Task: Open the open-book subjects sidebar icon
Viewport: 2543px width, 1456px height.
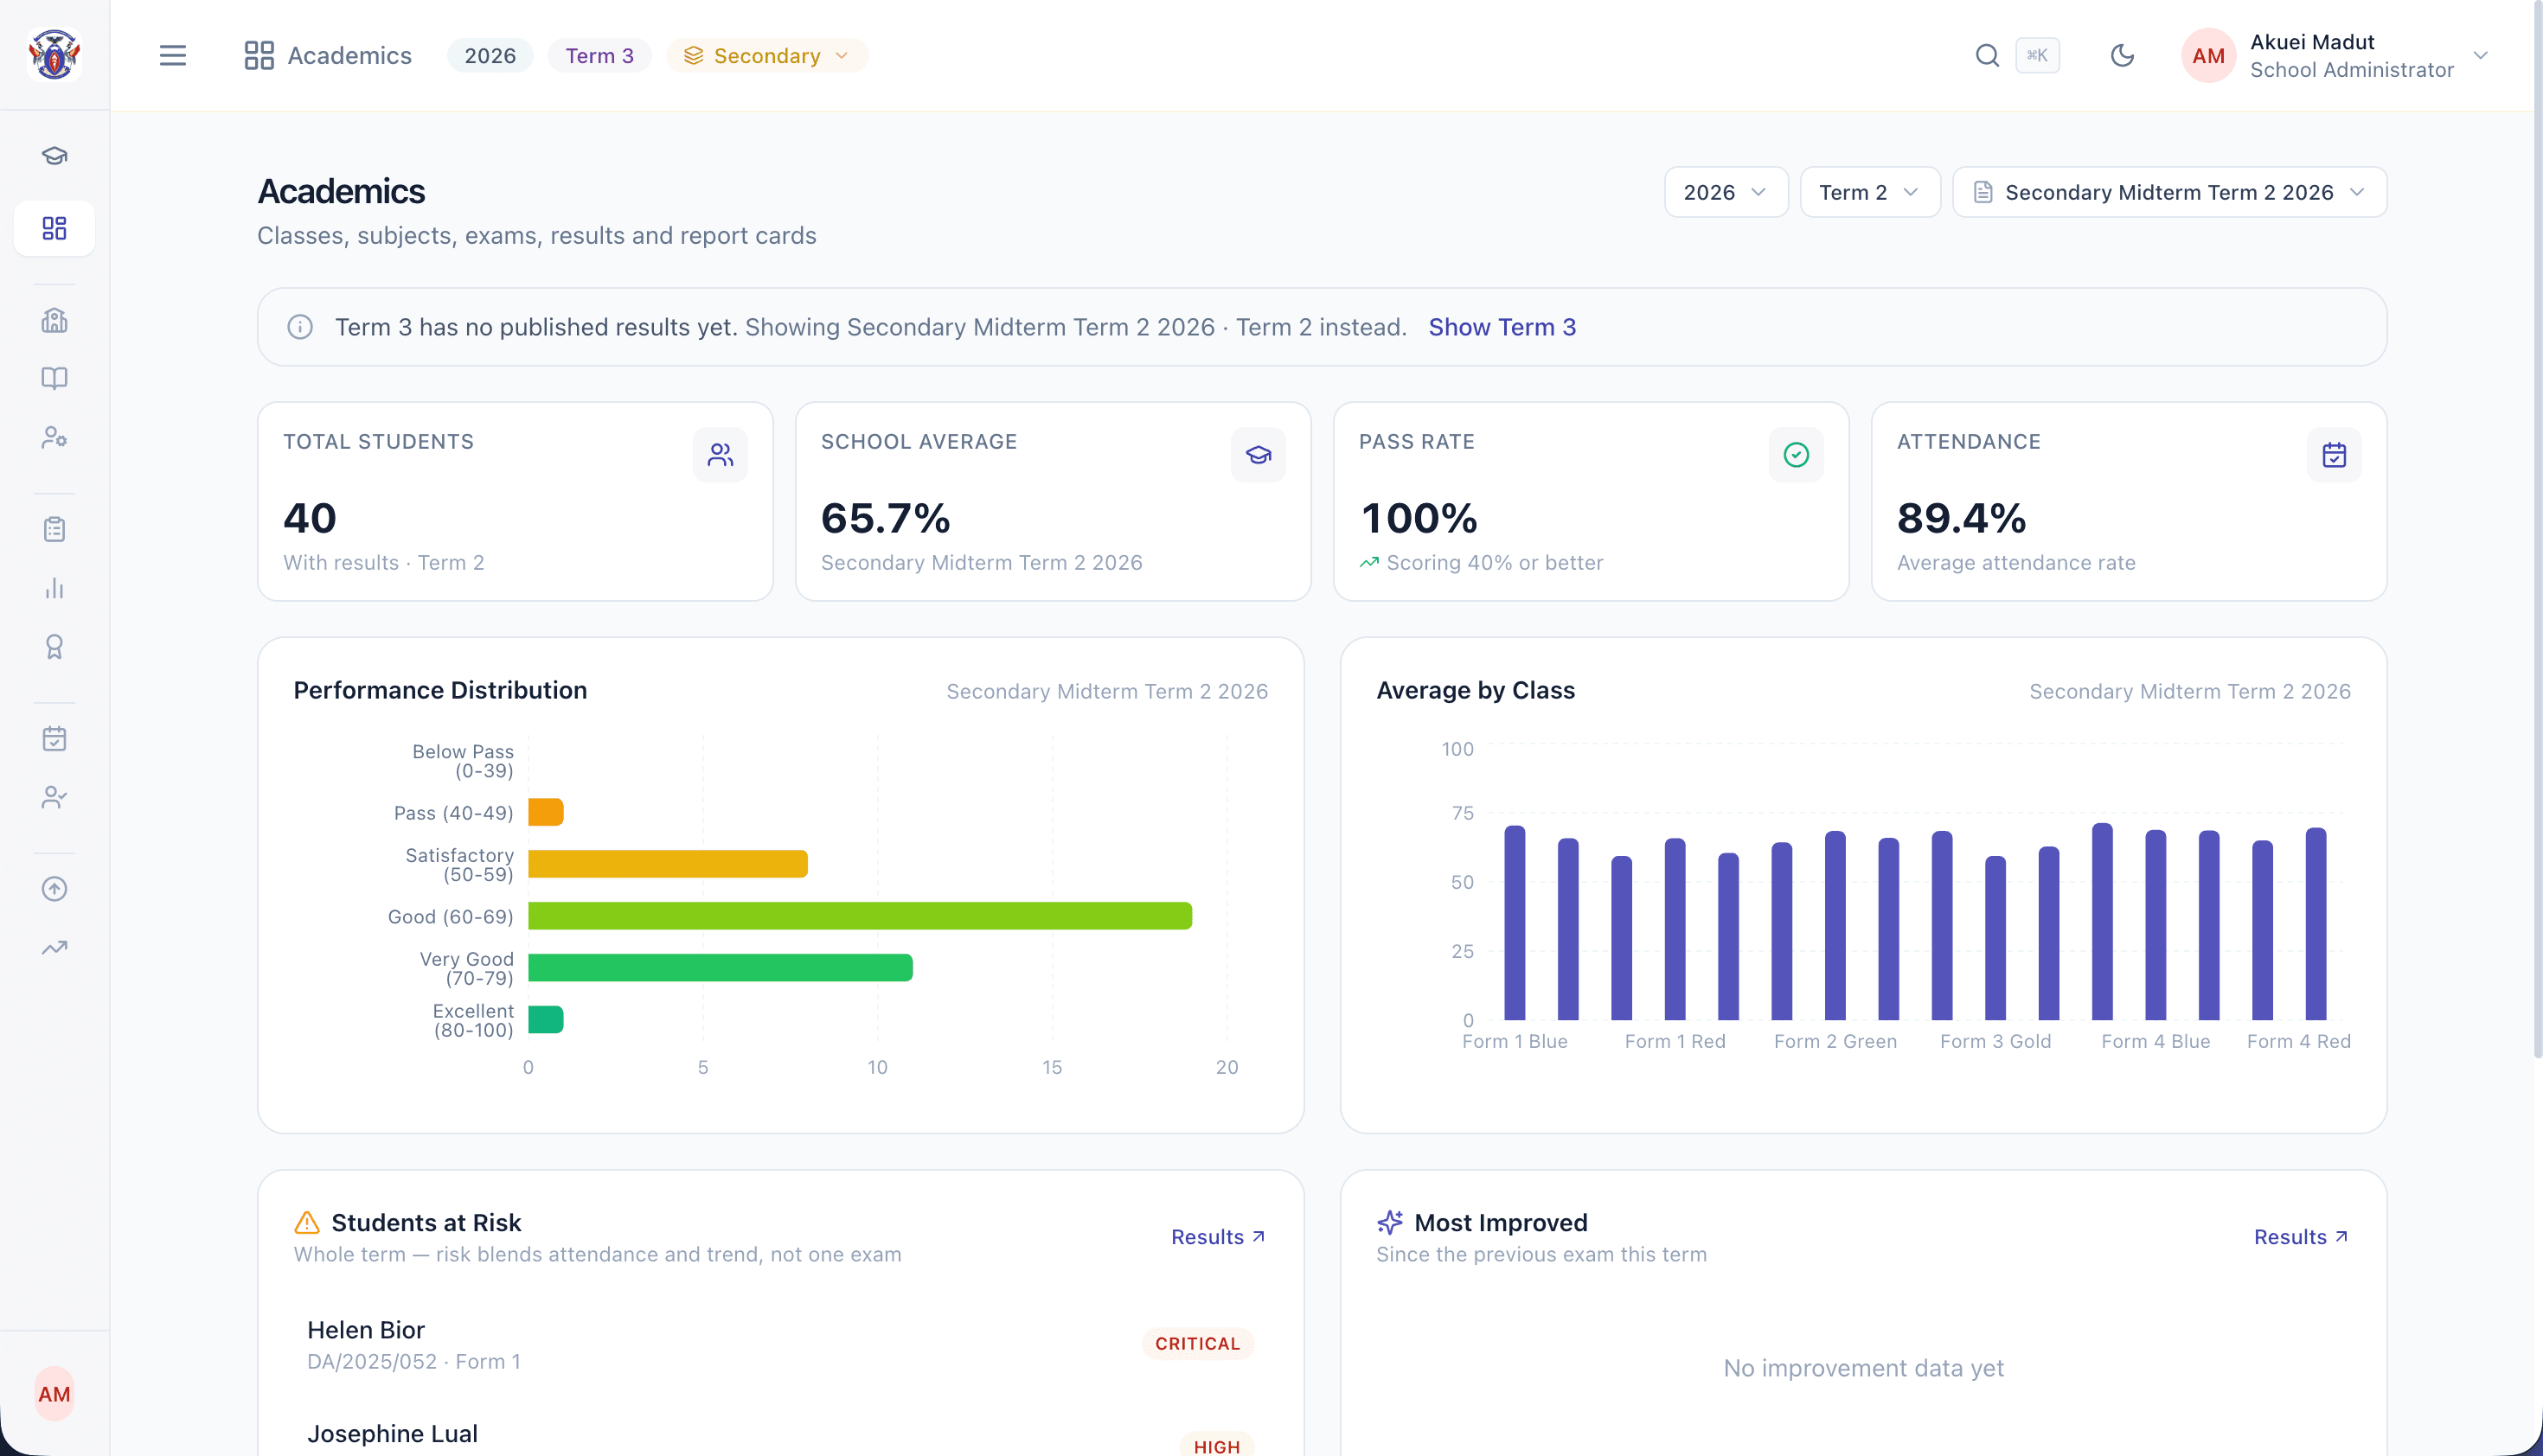Action: tap(54, 379)
